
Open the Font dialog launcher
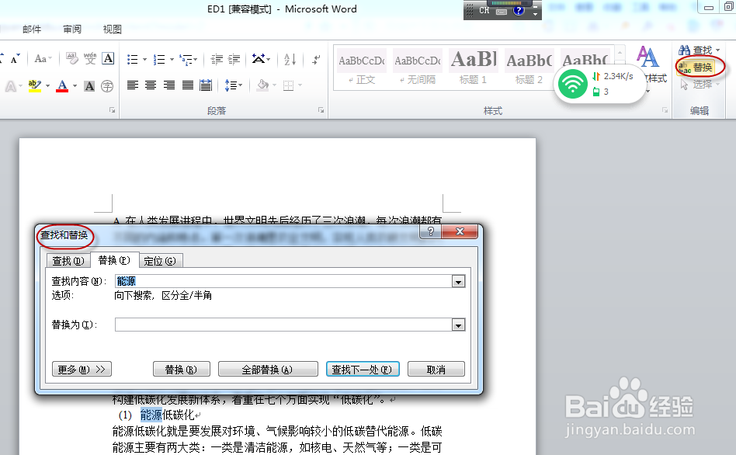[112, 110]
